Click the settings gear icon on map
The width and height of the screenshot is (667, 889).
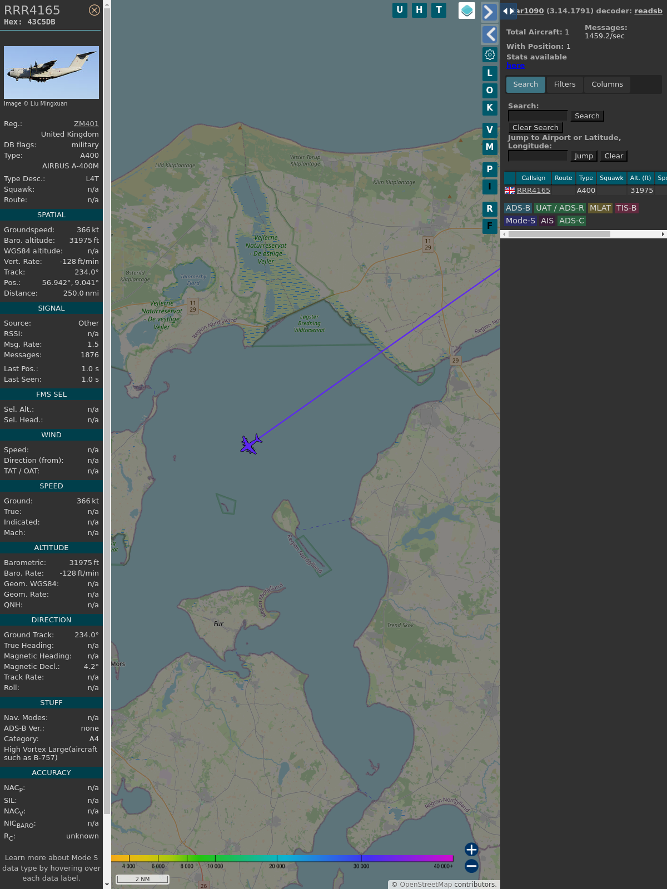[x=490, y=54]
